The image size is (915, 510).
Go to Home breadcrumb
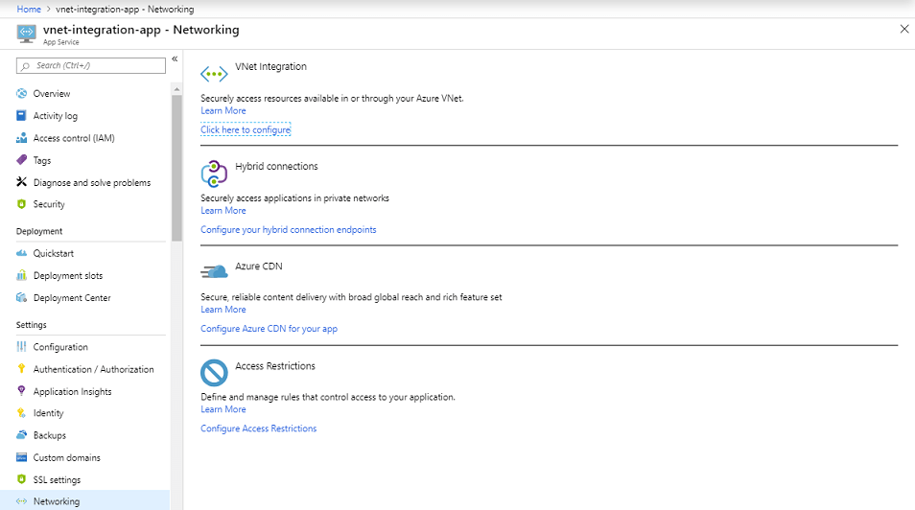[29, 10]
